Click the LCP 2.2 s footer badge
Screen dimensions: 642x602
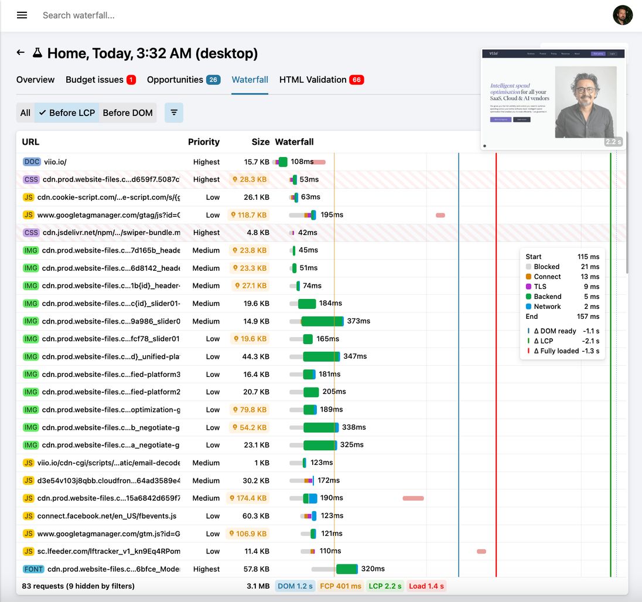385,586
